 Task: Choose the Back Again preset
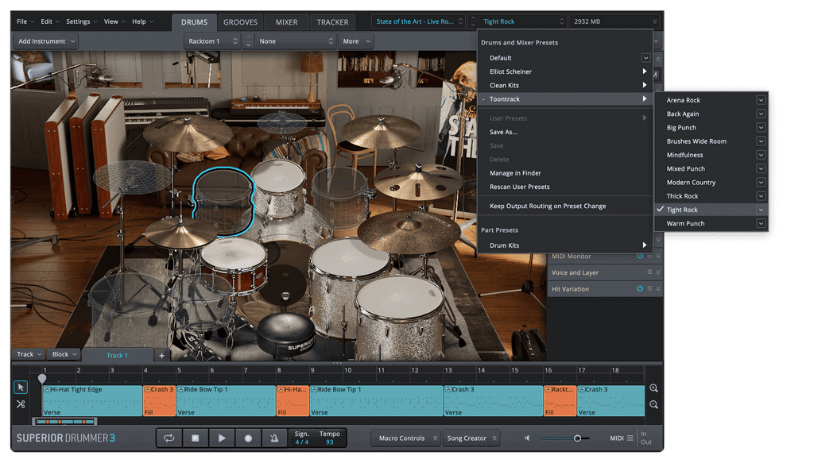click(711, 114)
